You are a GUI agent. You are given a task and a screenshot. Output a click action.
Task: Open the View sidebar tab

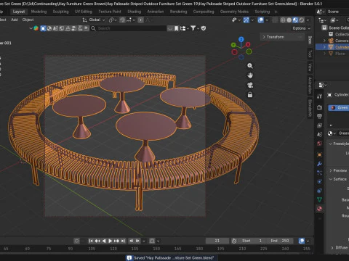(310, 67)
